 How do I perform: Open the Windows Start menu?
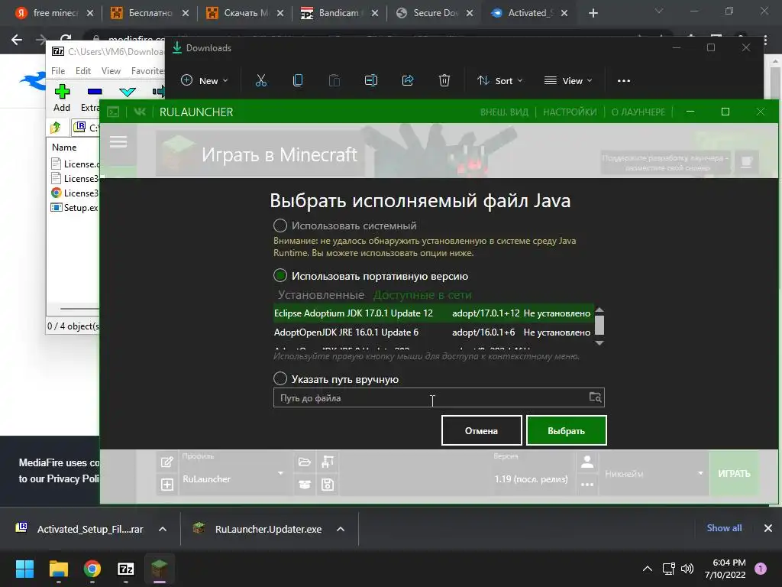pos(24,569)
